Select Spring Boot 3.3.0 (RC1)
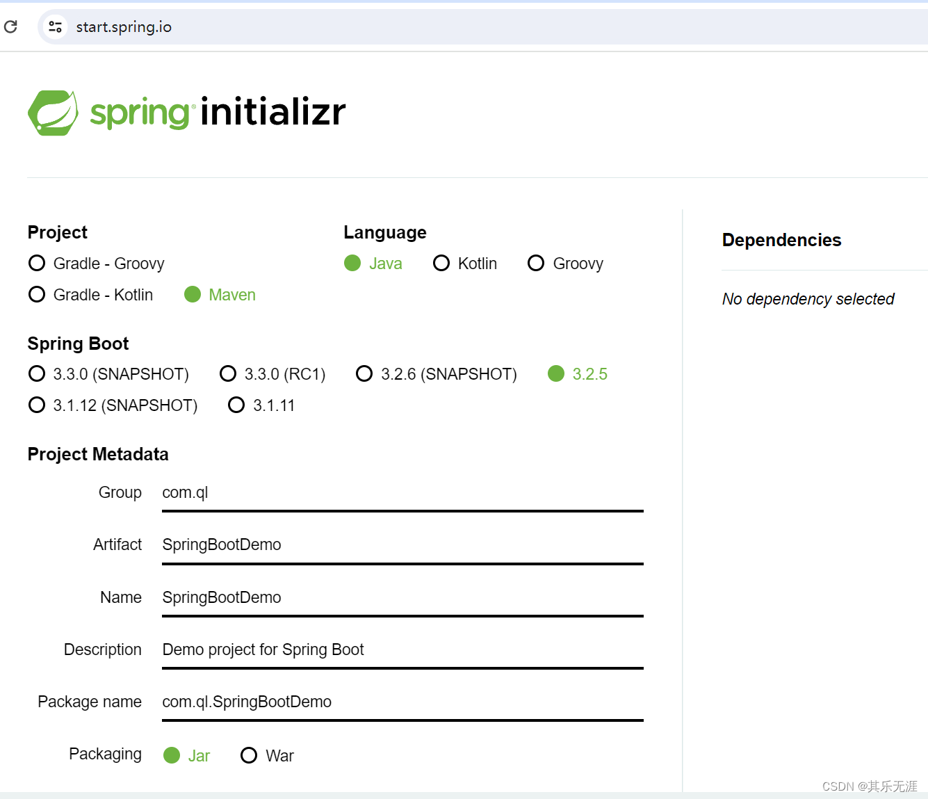Image resolution: width=928 pixels, height=799 pixels. [x=272, y=374]
